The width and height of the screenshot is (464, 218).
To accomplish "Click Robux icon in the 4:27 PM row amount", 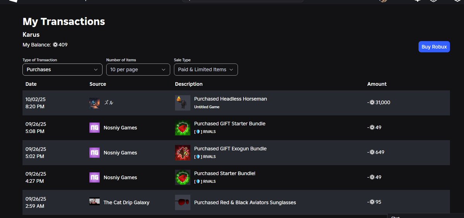I will point(372,177).
